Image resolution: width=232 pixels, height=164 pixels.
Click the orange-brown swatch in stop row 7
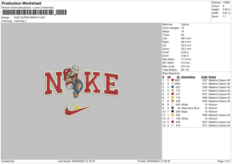(172, 101)
